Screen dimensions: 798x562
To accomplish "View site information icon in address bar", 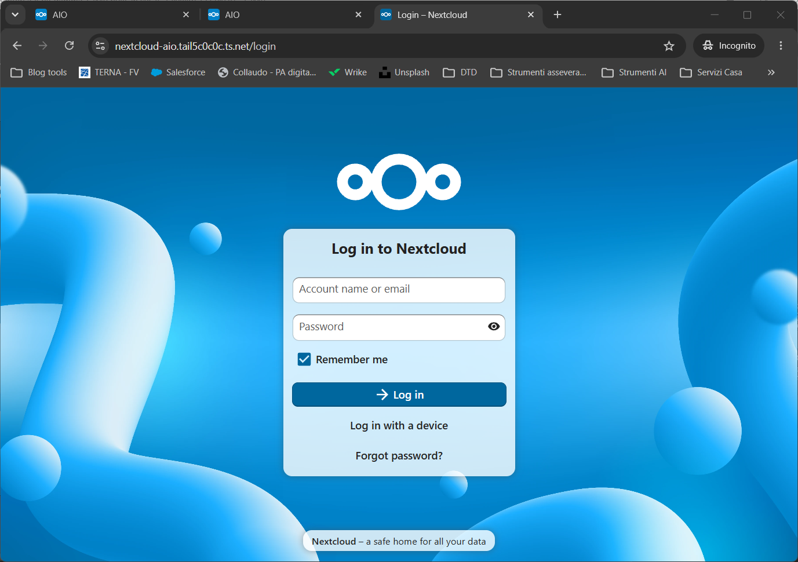I will (x=100, y=46).
